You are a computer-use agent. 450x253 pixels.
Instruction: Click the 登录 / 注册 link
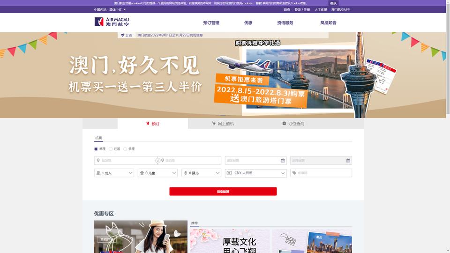pyautogui.click(x=302, y=10)
